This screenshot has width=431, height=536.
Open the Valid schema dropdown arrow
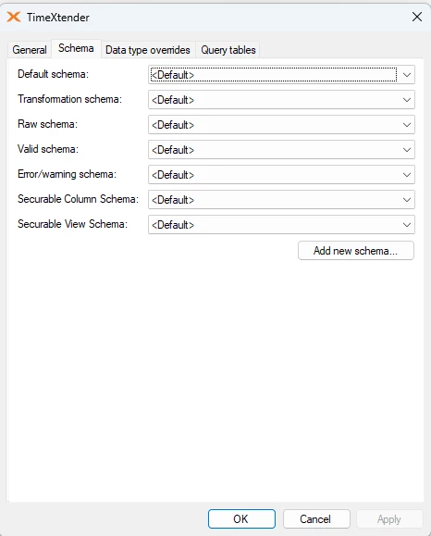click(x=406, y=150)
